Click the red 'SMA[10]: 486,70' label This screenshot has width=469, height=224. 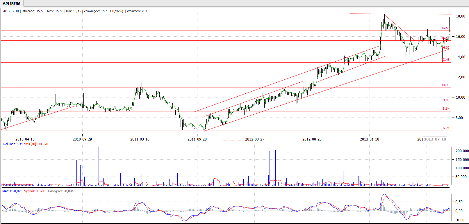click(36, 144)
